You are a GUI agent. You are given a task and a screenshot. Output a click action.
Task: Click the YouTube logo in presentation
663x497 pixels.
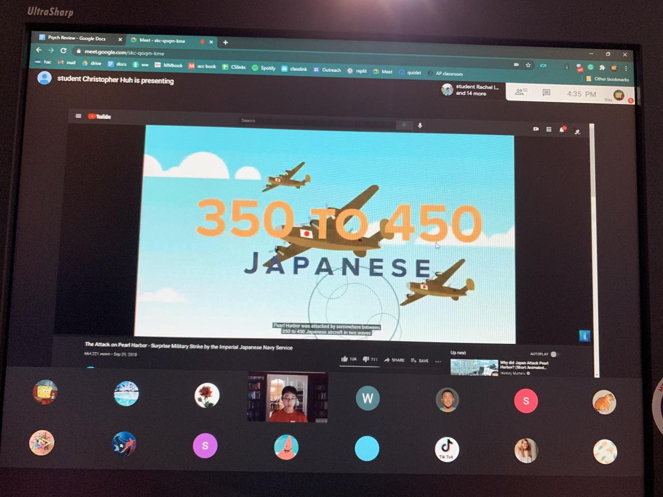(x=99, y=116)
